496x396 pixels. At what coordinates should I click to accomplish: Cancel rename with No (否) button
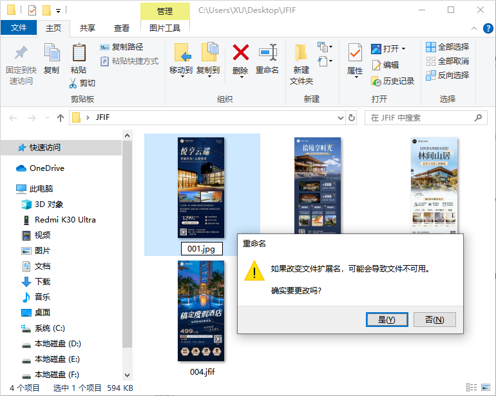[x=434, y=319]
